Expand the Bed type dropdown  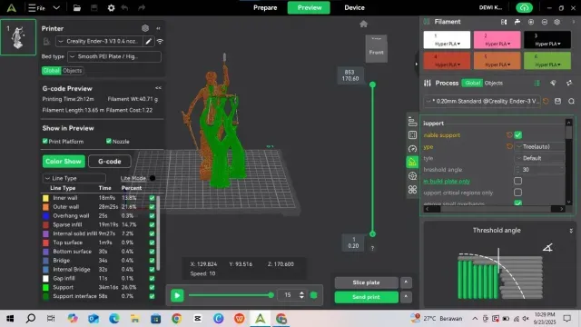click(x=114, y=56)
